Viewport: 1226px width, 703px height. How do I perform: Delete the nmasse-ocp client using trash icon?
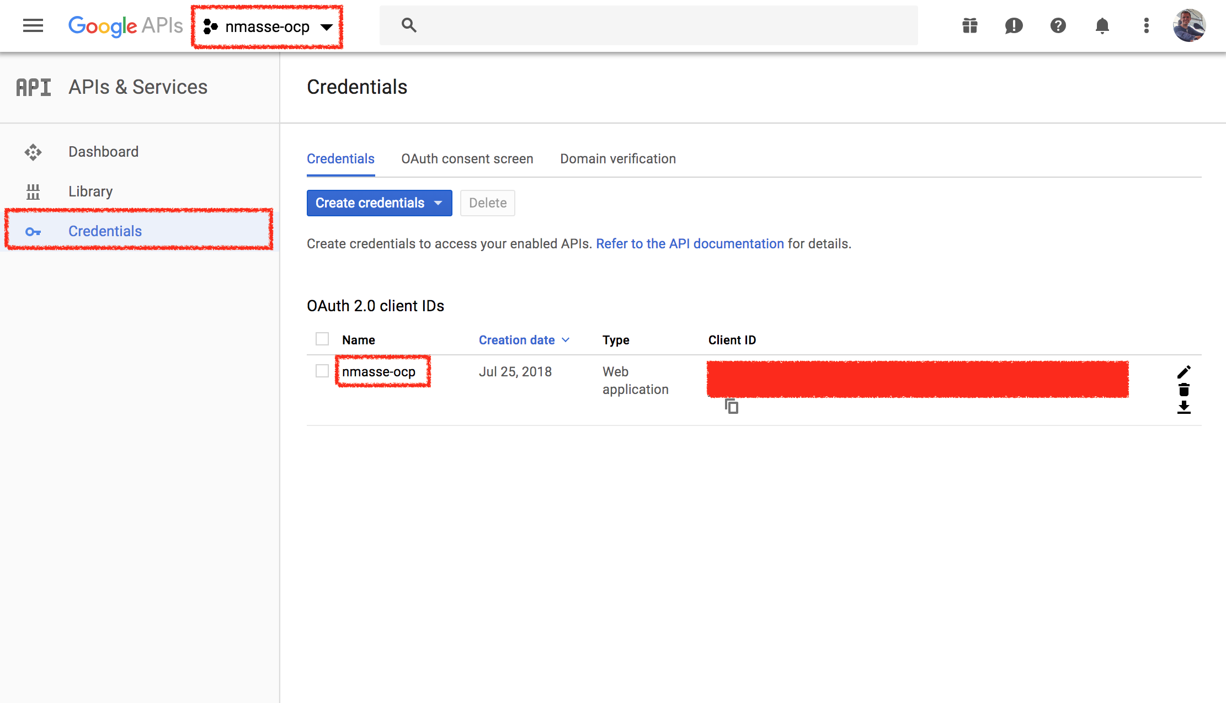pyautogui.click(x=1184, y=390)
